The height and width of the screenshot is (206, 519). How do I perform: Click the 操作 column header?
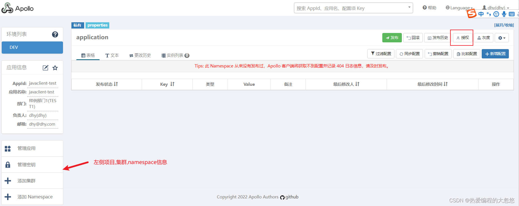tap(496, 84)
